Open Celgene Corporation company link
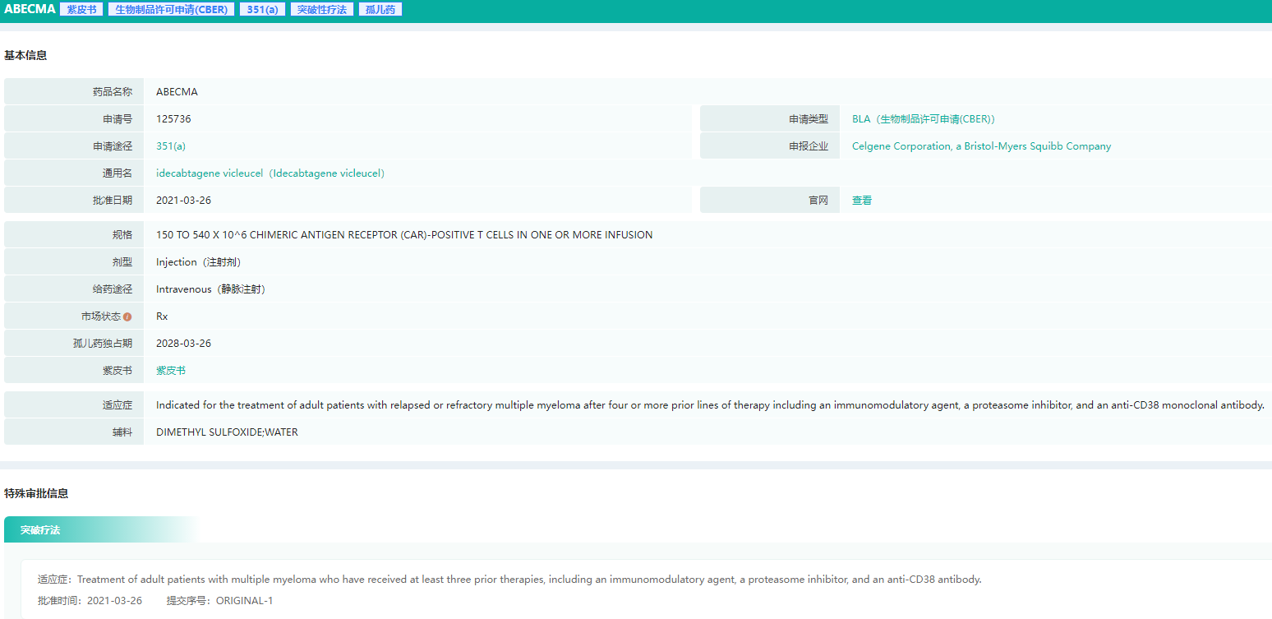This screenshot has height=619, width=1272. coord(981,146)
